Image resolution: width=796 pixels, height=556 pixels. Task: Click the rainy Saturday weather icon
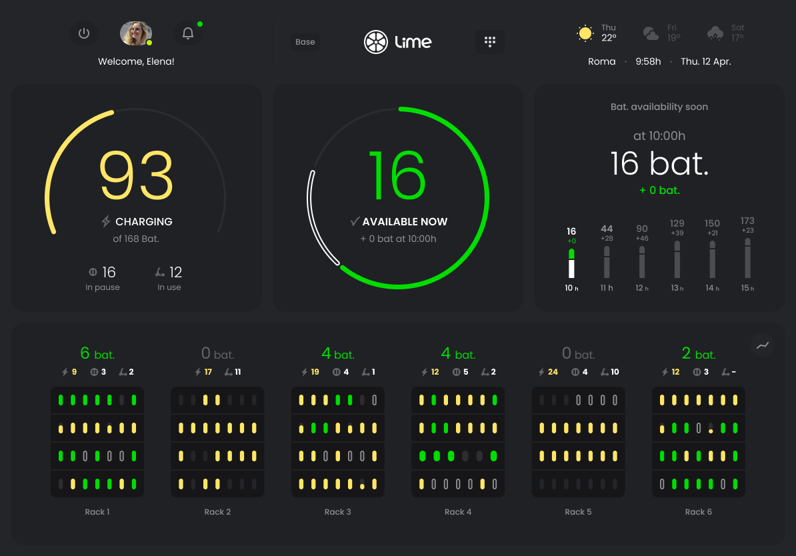tap(715, 33)
